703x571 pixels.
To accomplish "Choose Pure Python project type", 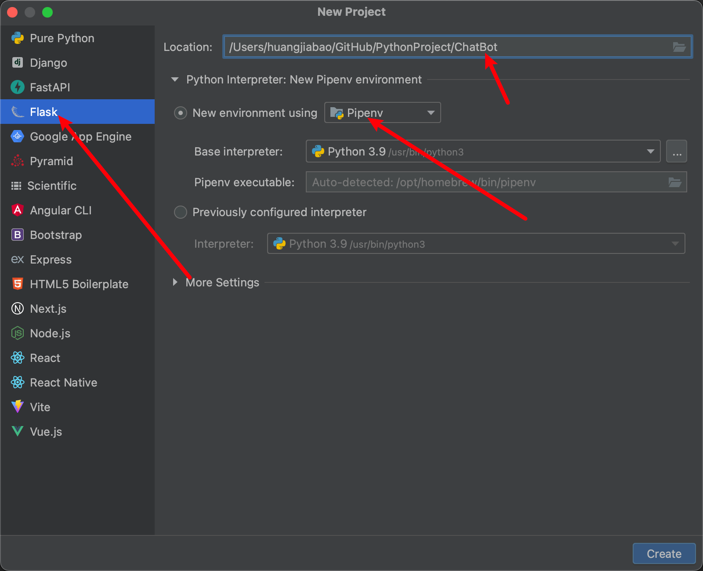I will (77, 38).
